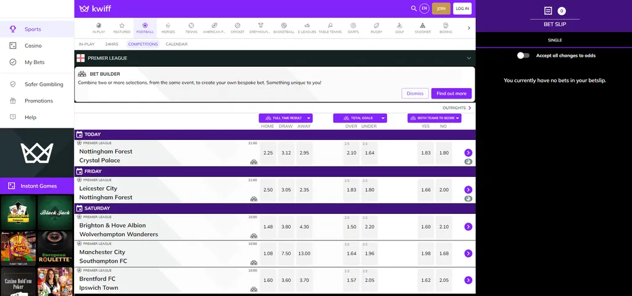Select the Competitions sub-tab
632x296 pixels.
(x=143, y=44)
